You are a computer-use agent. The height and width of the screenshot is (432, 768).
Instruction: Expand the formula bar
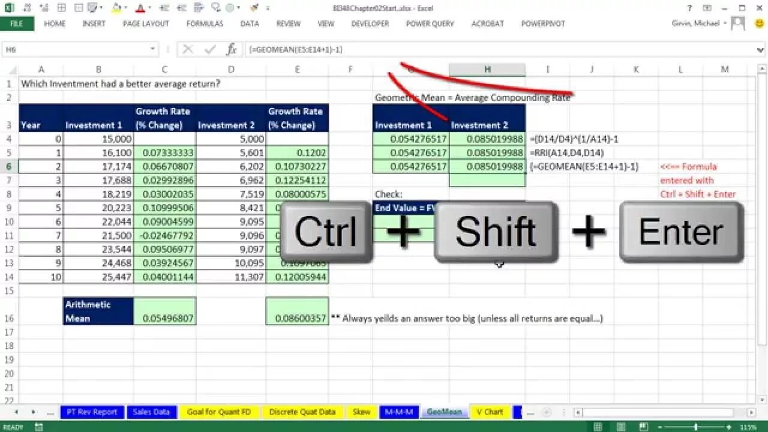pos(761,50)
